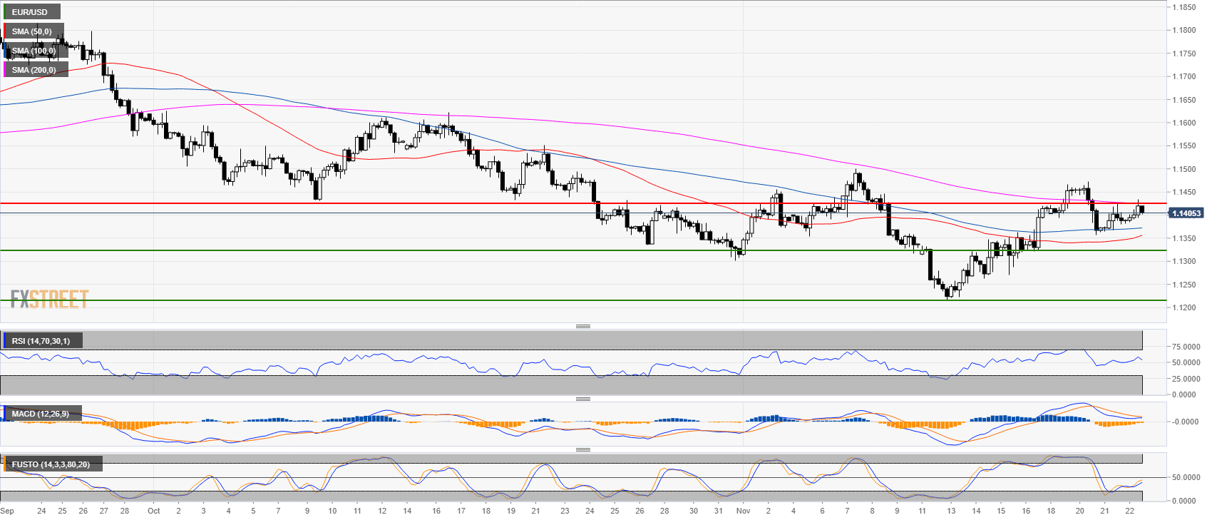Open the FUSTO (14,3,3,80,20) indicator label

[x=51, y=464]
